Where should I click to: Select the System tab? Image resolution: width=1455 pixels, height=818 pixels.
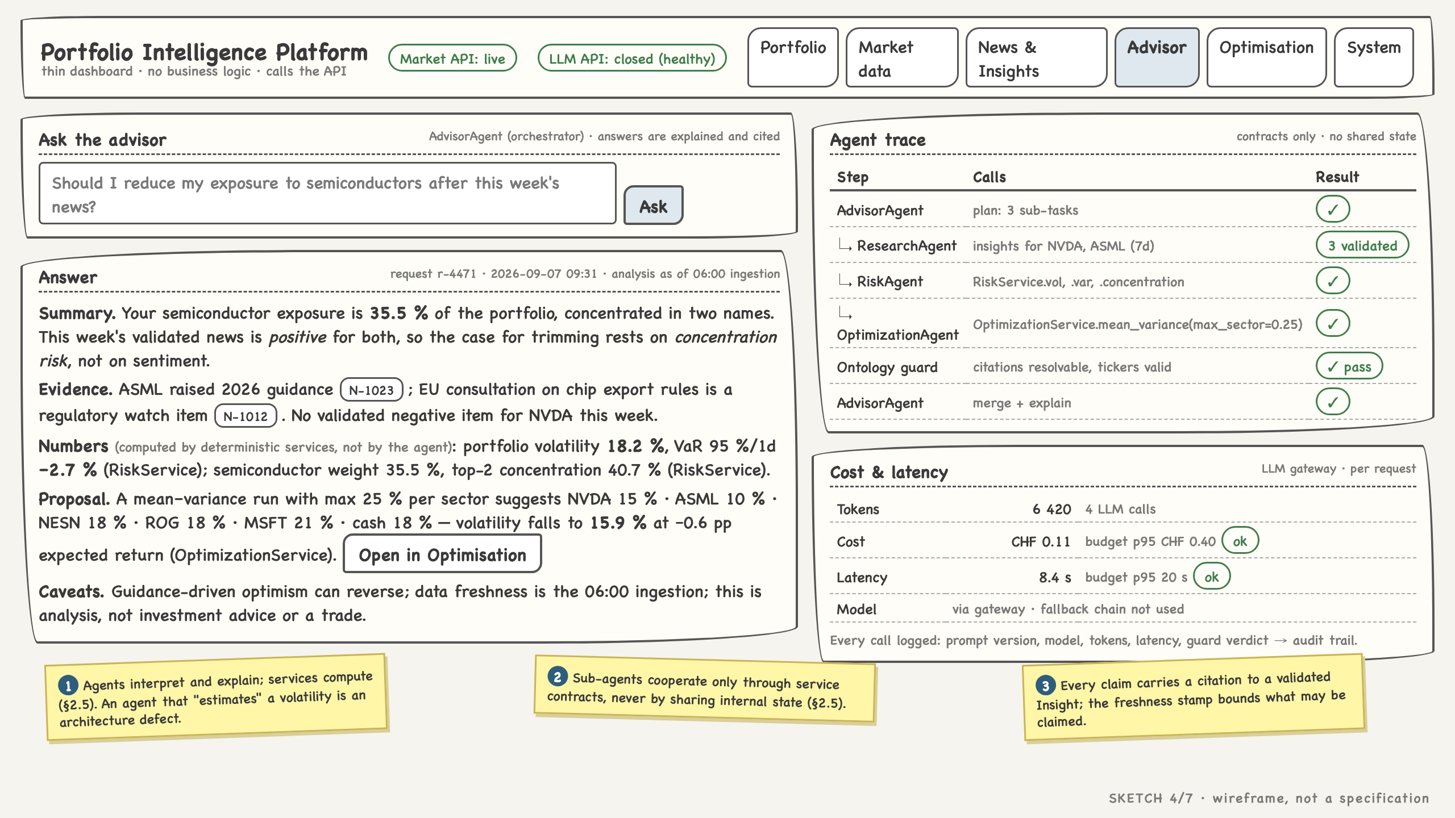pos(1373,57)
